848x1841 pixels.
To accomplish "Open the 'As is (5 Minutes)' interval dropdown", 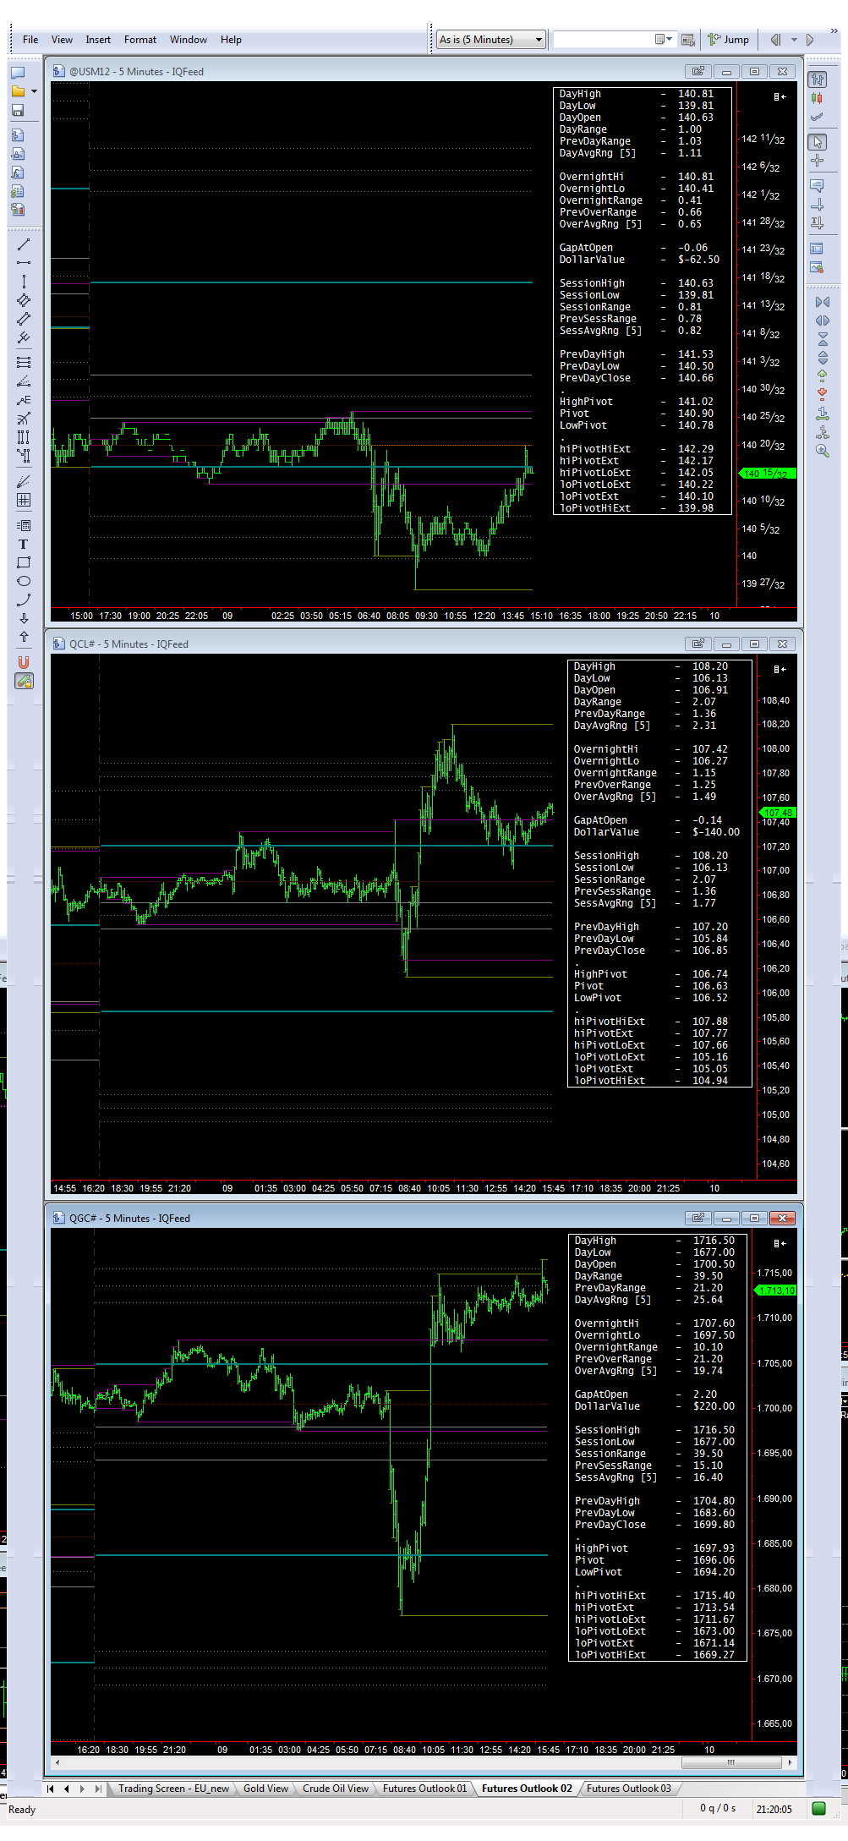I will (490, 40).
